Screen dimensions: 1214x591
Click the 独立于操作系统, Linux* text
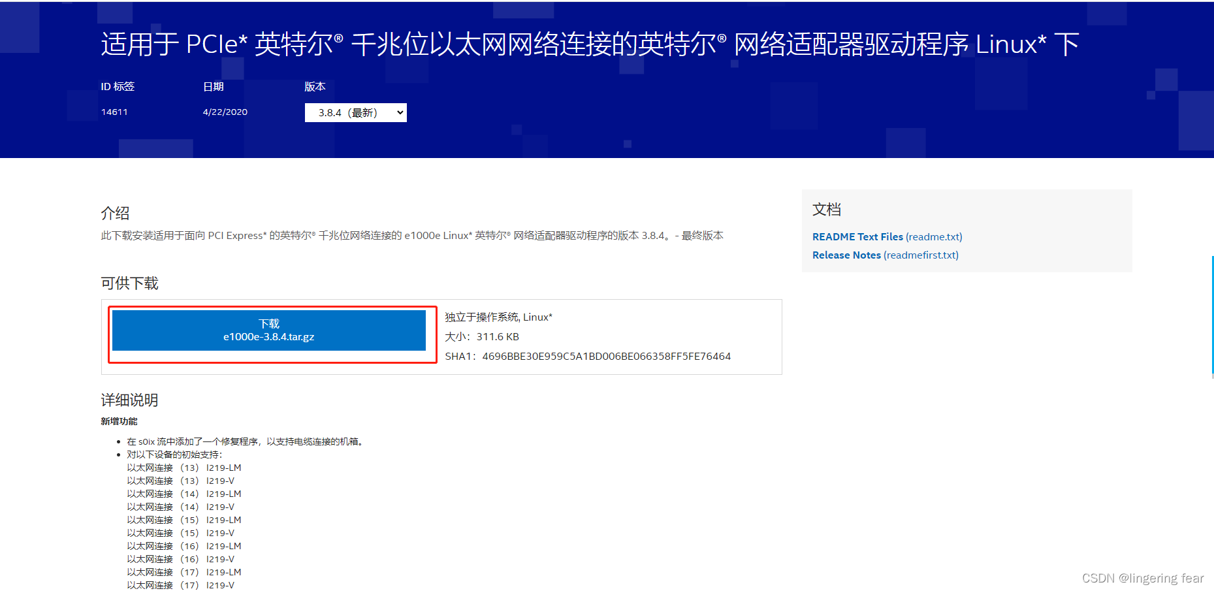[498, 317]
